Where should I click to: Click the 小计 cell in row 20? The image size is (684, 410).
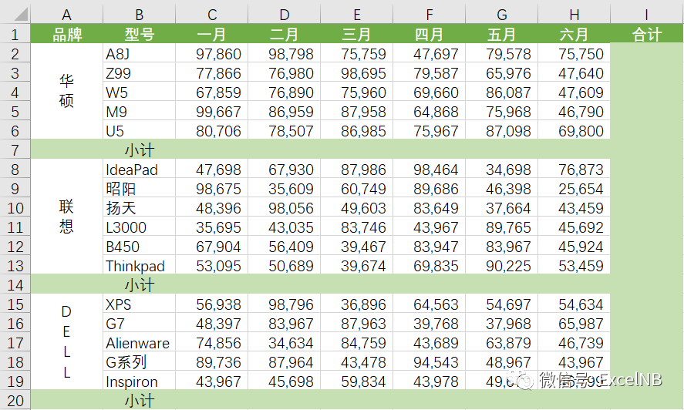pos(139,400)
